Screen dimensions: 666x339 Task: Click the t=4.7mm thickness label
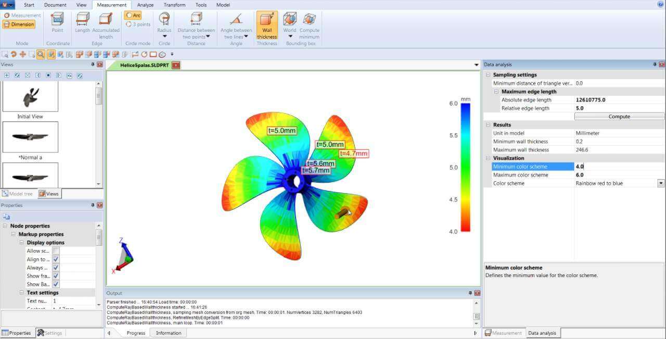[354, 154]
